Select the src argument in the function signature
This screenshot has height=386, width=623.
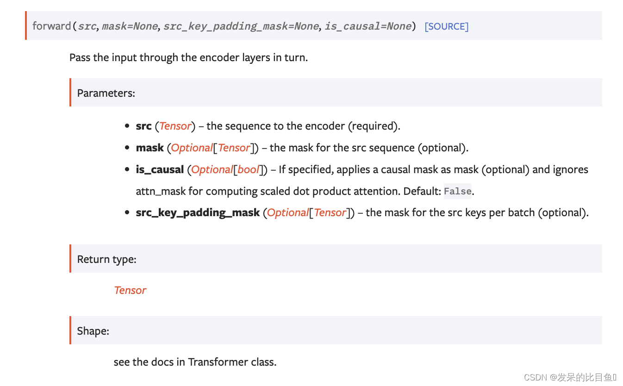(87, 26)
